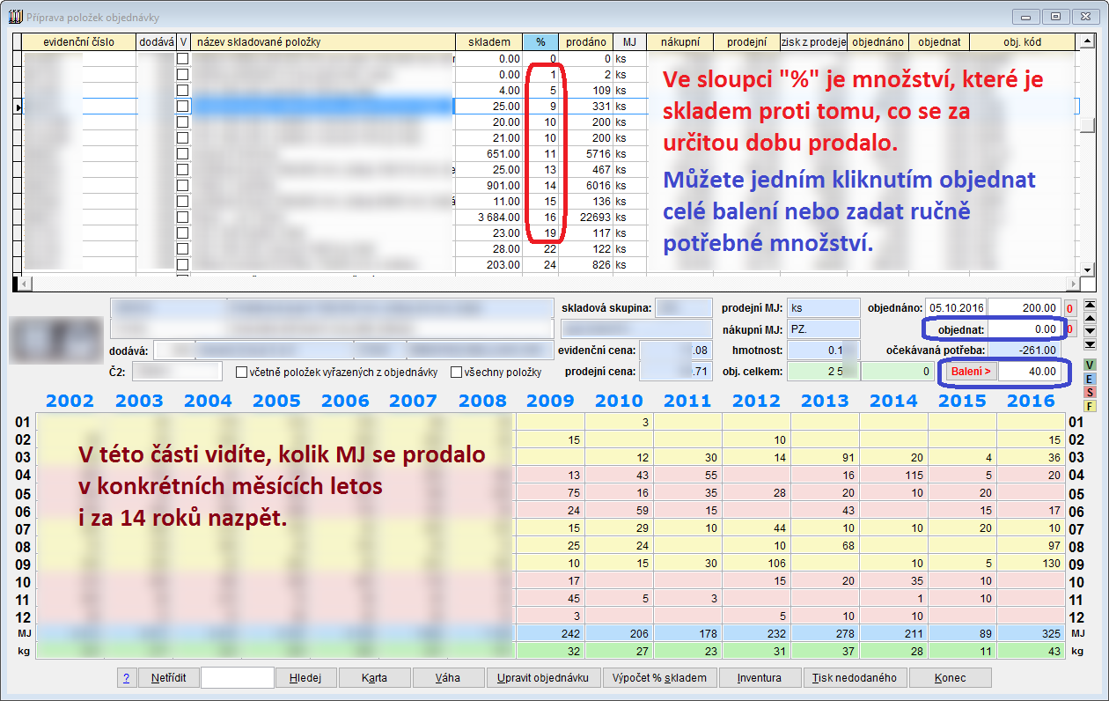The width and height of the screenshot is (1109, 701).
Task: Enable 'včetně položek vyřazených z objednávky' checkbox
Action: [x=241, y=373]
